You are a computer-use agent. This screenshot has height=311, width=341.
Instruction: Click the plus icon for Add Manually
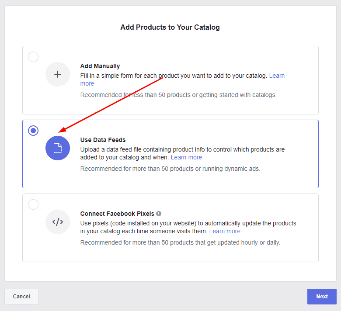tap(58, 74)
